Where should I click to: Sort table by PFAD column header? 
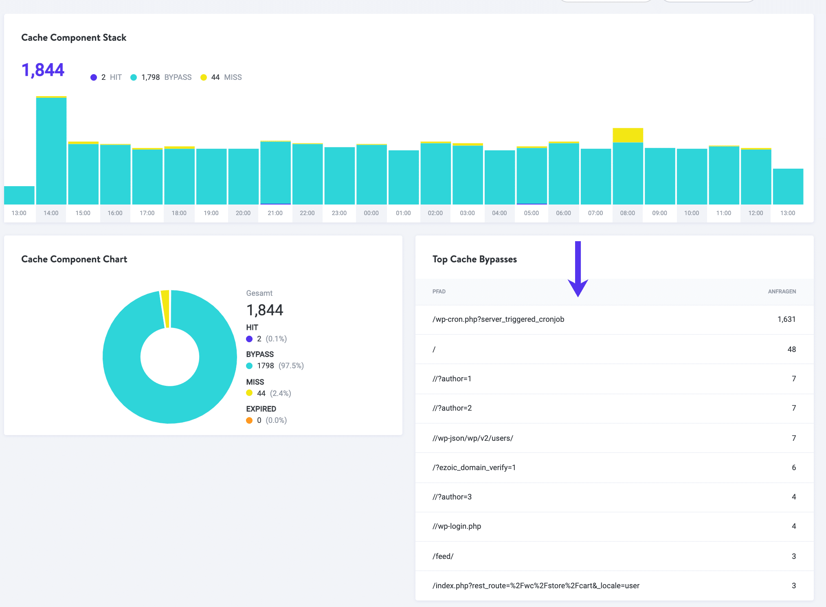tap(439, 292)
